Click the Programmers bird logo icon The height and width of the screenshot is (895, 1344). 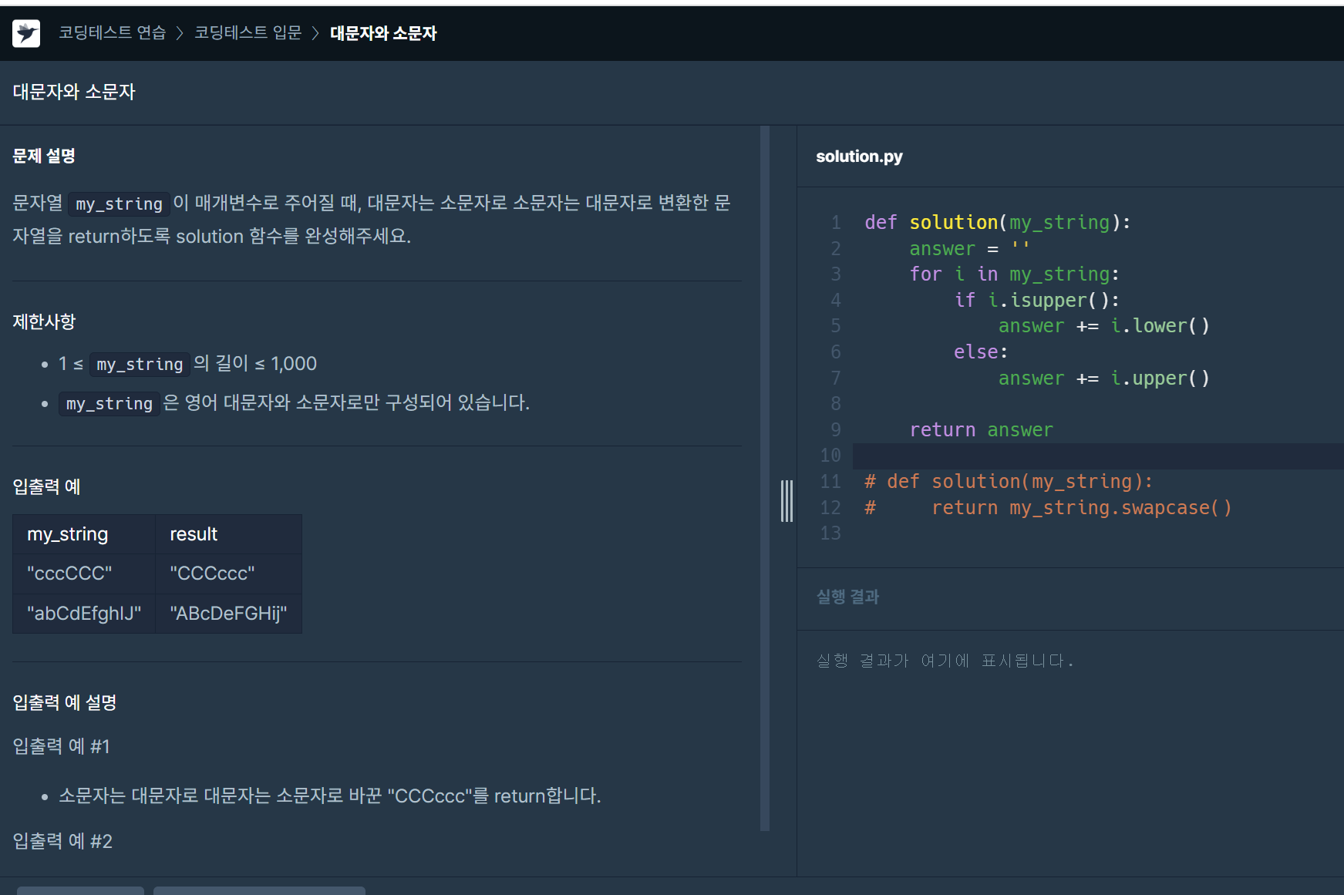(26, 33)
